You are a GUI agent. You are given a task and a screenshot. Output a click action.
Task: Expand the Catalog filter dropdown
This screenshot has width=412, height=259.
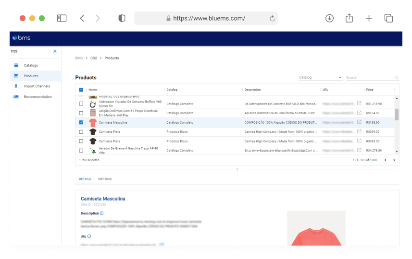(321, 77)
